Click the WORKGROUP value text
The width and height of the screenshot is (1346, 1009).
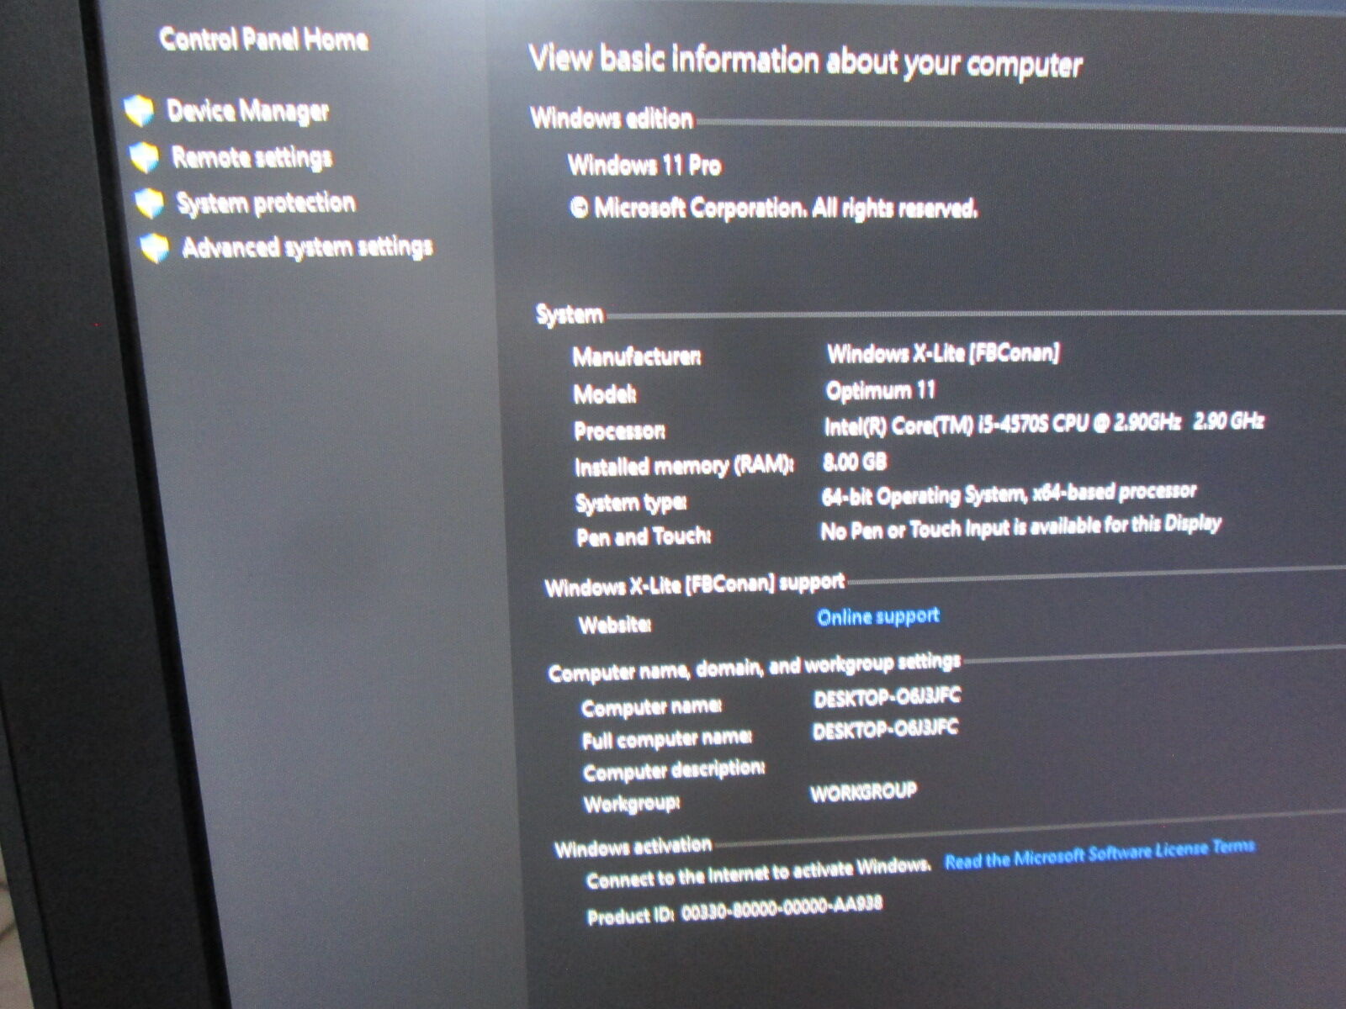863,792
